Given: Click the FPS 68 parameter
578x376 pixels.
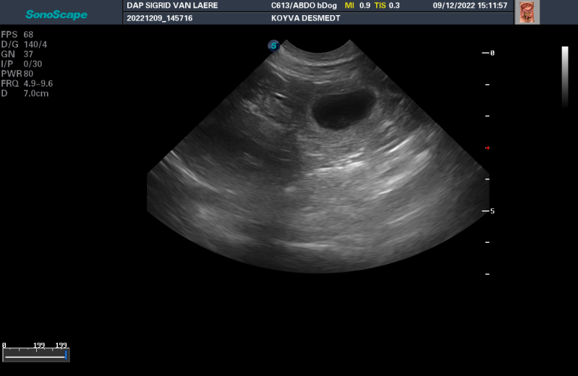Looking at the screenshot, I should [x=17, y=35].
